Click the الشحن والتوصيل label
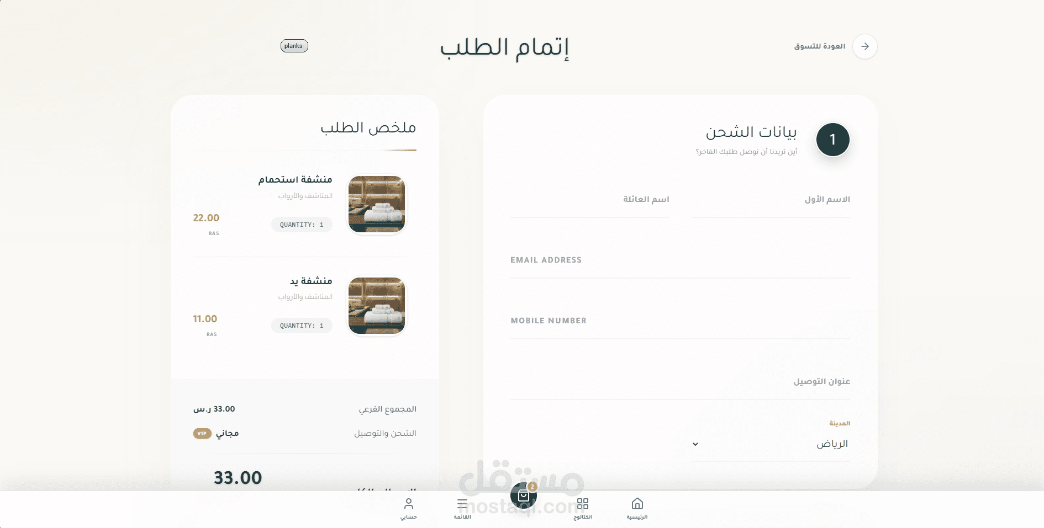This screenshot has height=528, width=1044. (386, 434)
